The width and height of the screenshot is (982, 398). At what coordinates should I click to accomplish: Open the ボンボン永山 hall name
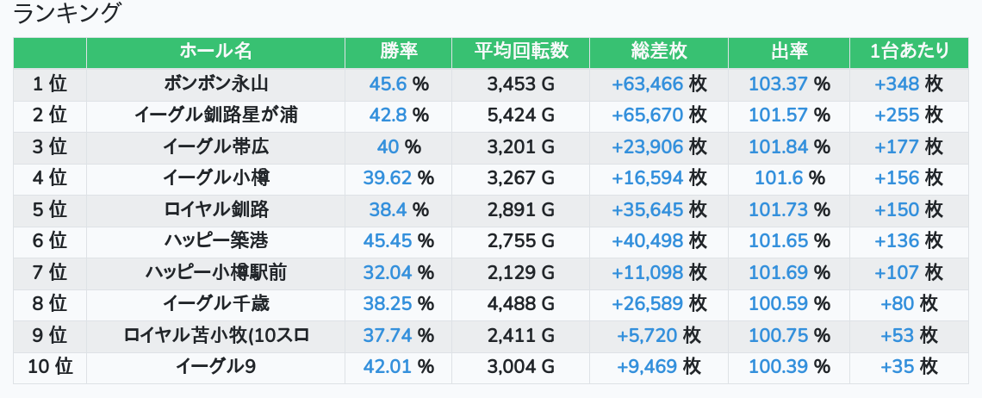[215, 84]
